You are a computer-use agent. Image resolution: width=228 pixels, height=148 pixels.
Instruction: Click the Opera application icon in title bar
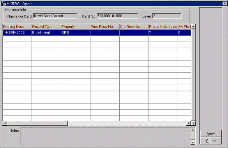4,4
